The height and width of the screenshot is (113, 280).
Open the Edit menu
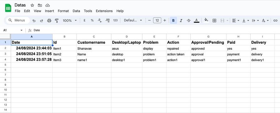27,11
